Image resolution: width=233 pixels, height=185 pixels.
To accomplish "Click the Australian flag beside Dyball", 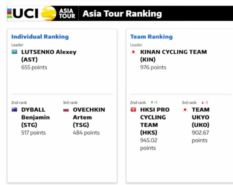I will click(15, 110).
